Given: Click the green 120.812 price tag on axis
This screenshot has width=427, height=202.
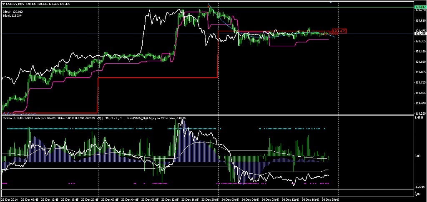Looking at the screenshot, I should coord(420,7).
